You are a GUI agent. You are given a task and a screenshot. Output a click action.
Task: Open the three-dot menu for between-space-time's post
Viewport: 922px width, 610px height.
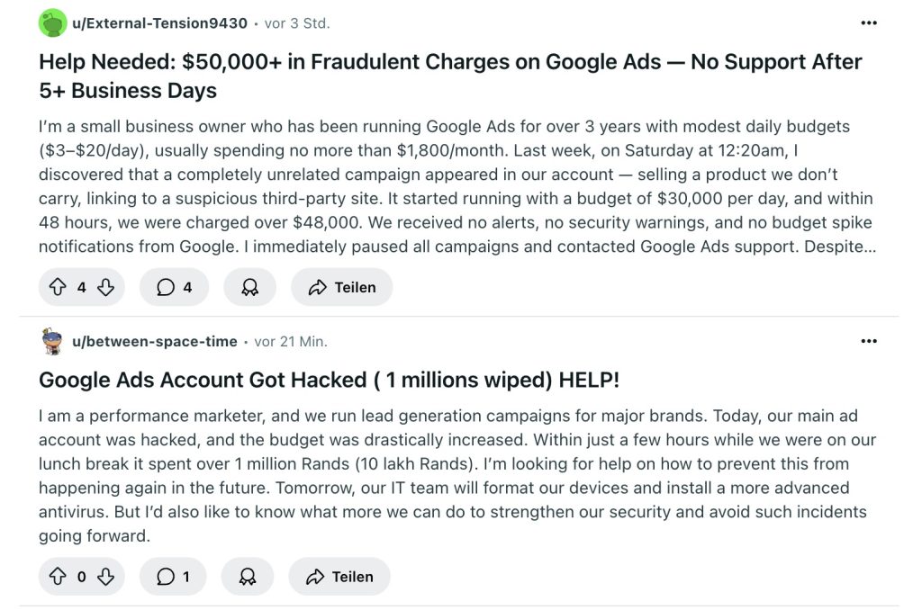868,342
